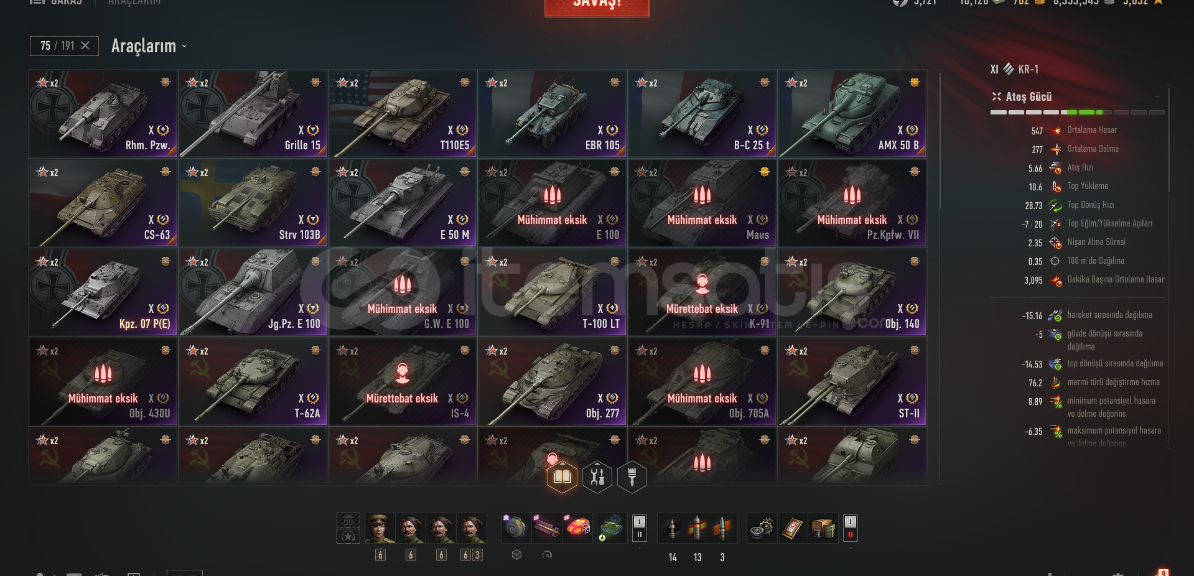Image resolution: width=1194 pixels, height=576 pixels.
Task: Click the red SAVAŞ! battle button
Action: pos(597,6)
